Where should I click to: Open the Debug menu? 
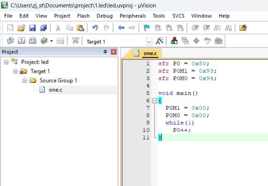pyautogui.click(x=105, y=16)
